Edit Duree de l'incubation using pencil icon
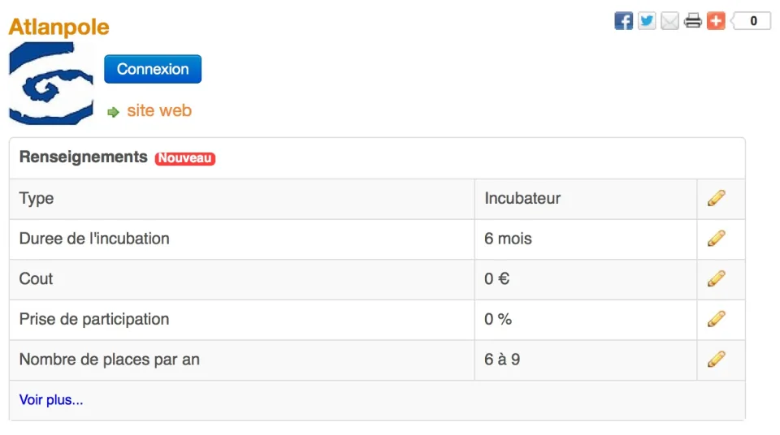Screen dimensions: 780x435 click(717, 239)
